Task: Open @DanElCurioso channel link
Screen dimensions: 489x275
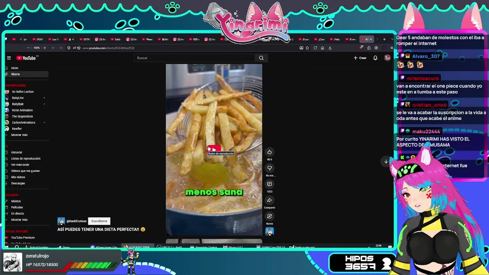Action: (76, 221)
